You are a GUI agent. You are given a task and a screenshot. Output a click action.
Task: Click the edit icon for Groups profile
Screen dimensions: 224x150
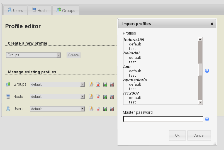pos(91,84)
